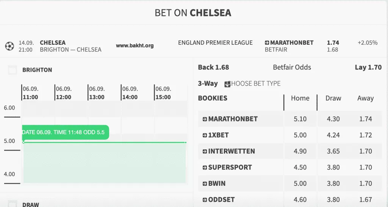
Task: Click the Interwetten row arrow icon
Action: click(x=205, y=151)
